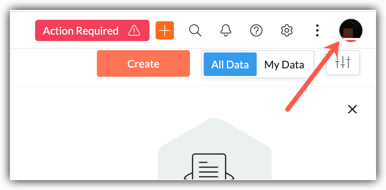Switch the view to All Data

click(x=230, y=64)
